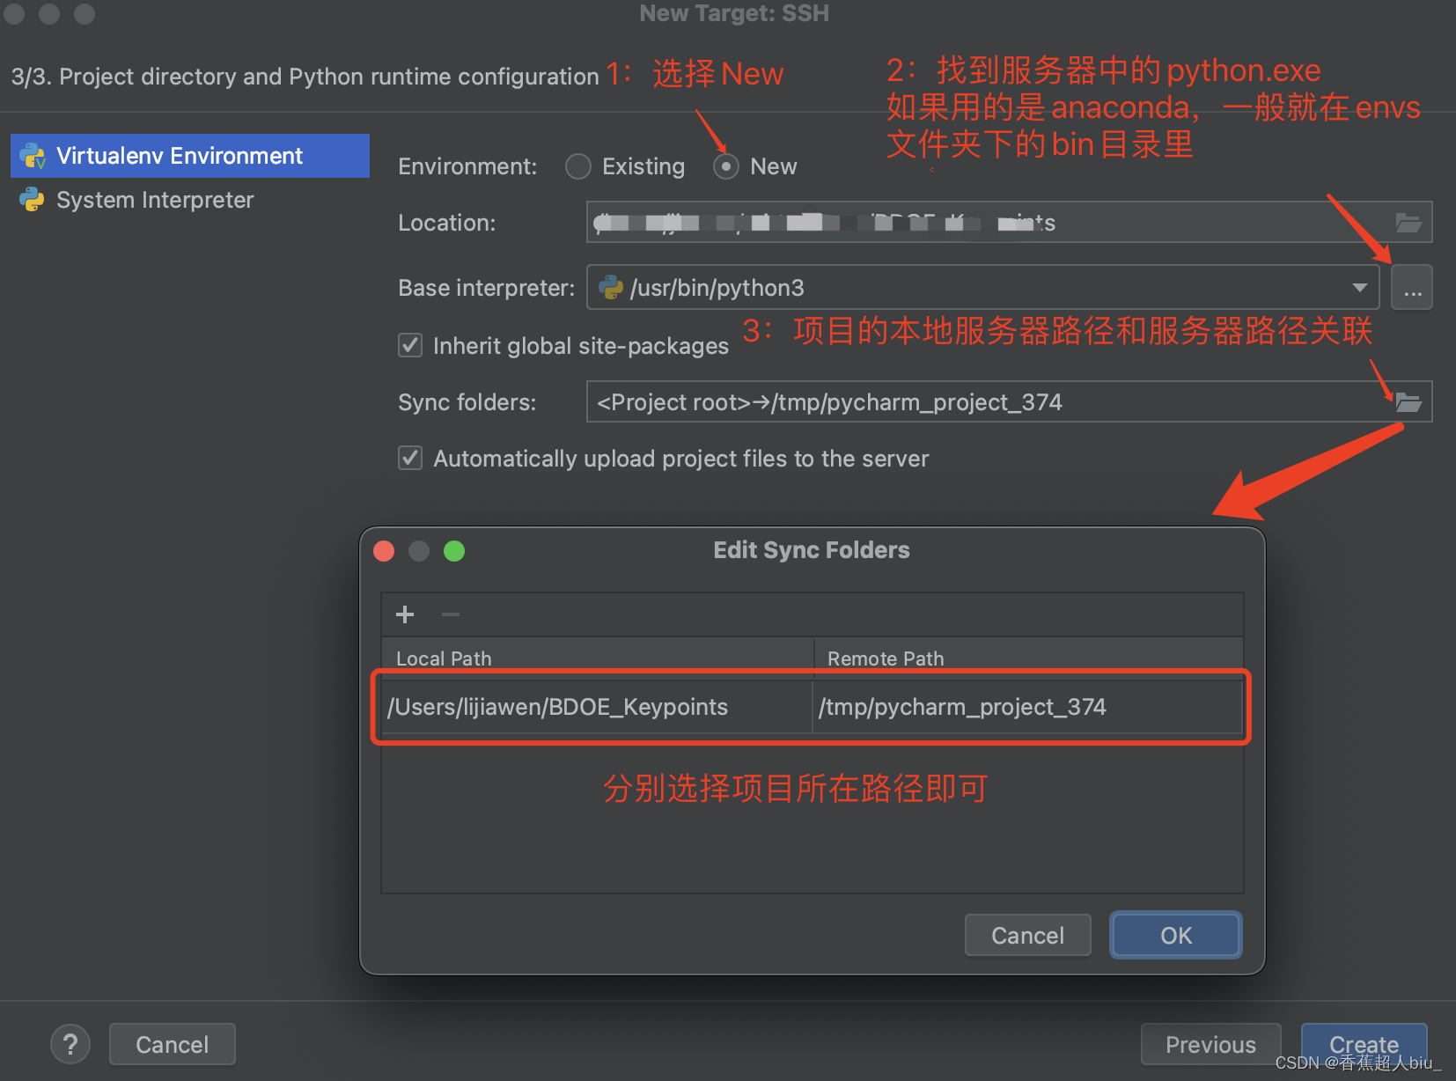Open help with the question mark button

click(70, 1045)
